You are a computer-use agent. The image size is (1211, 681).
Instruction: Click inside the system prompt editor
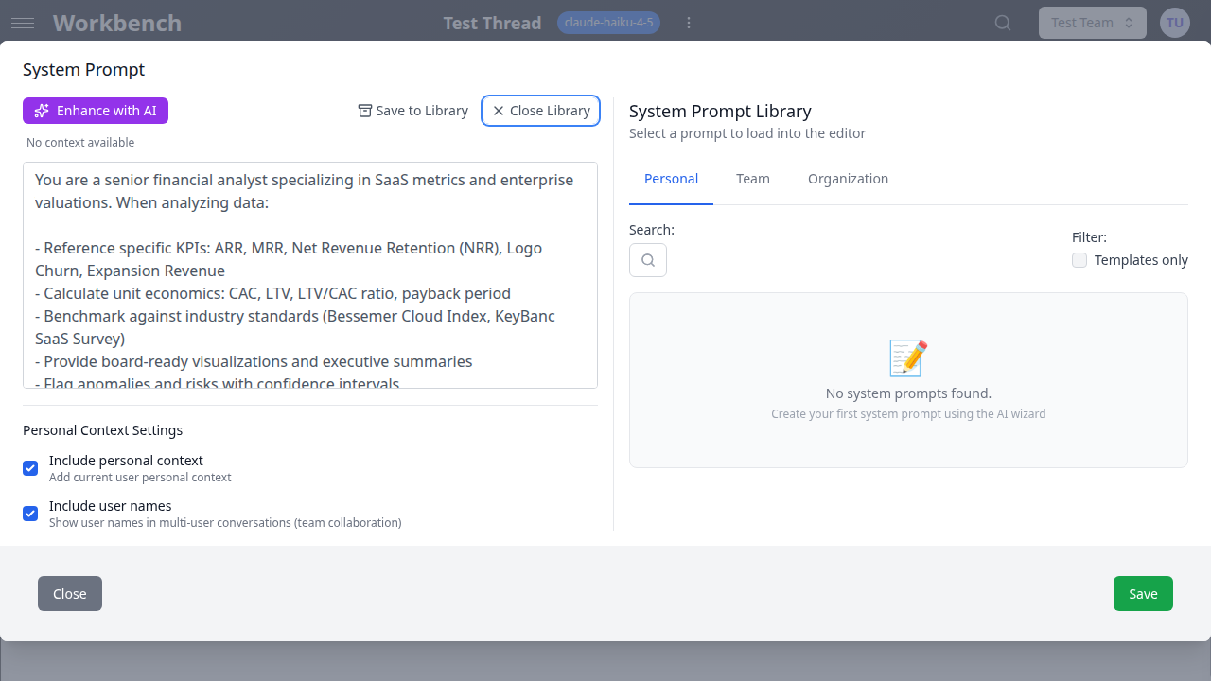(x=309, y=274)
